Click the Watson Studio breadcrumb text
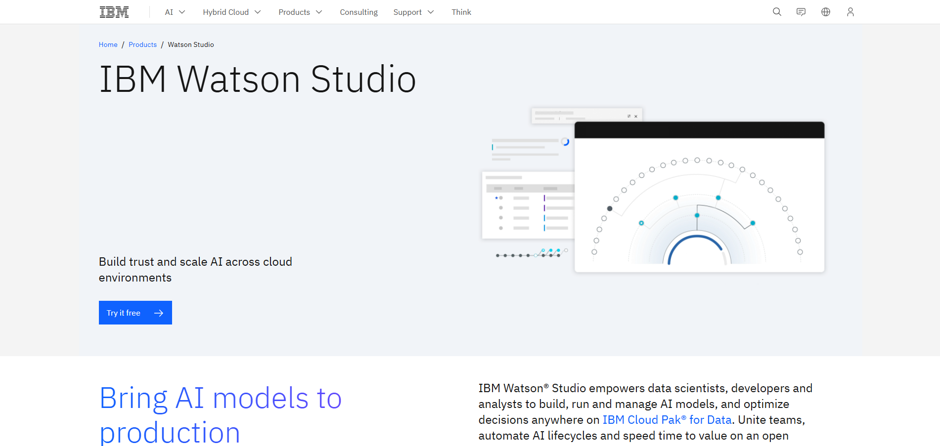The image size is (940, 446). pos(191,44)
